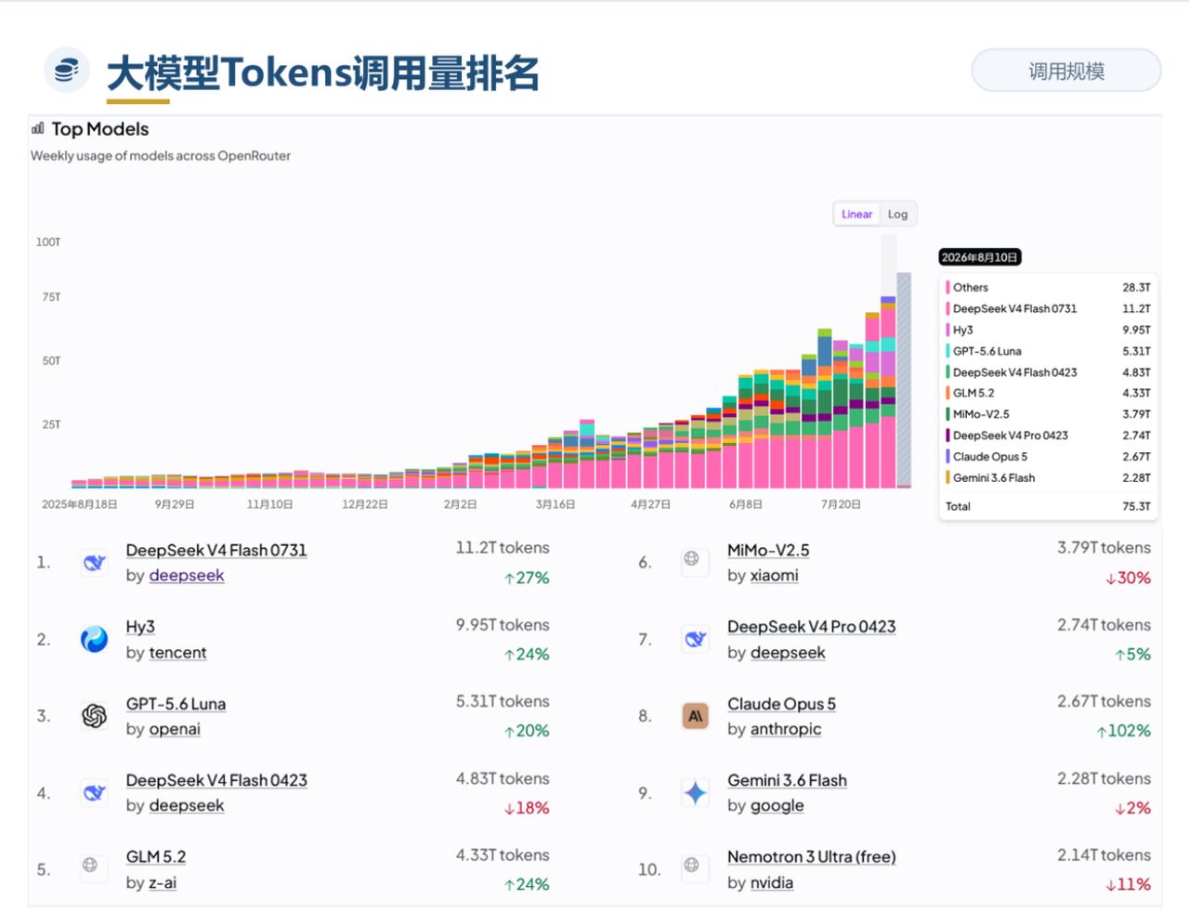Click the Anthropic logo beside Claude Opus 5
This screenshot has height=912, width=1189.
(x=696, y=716)
